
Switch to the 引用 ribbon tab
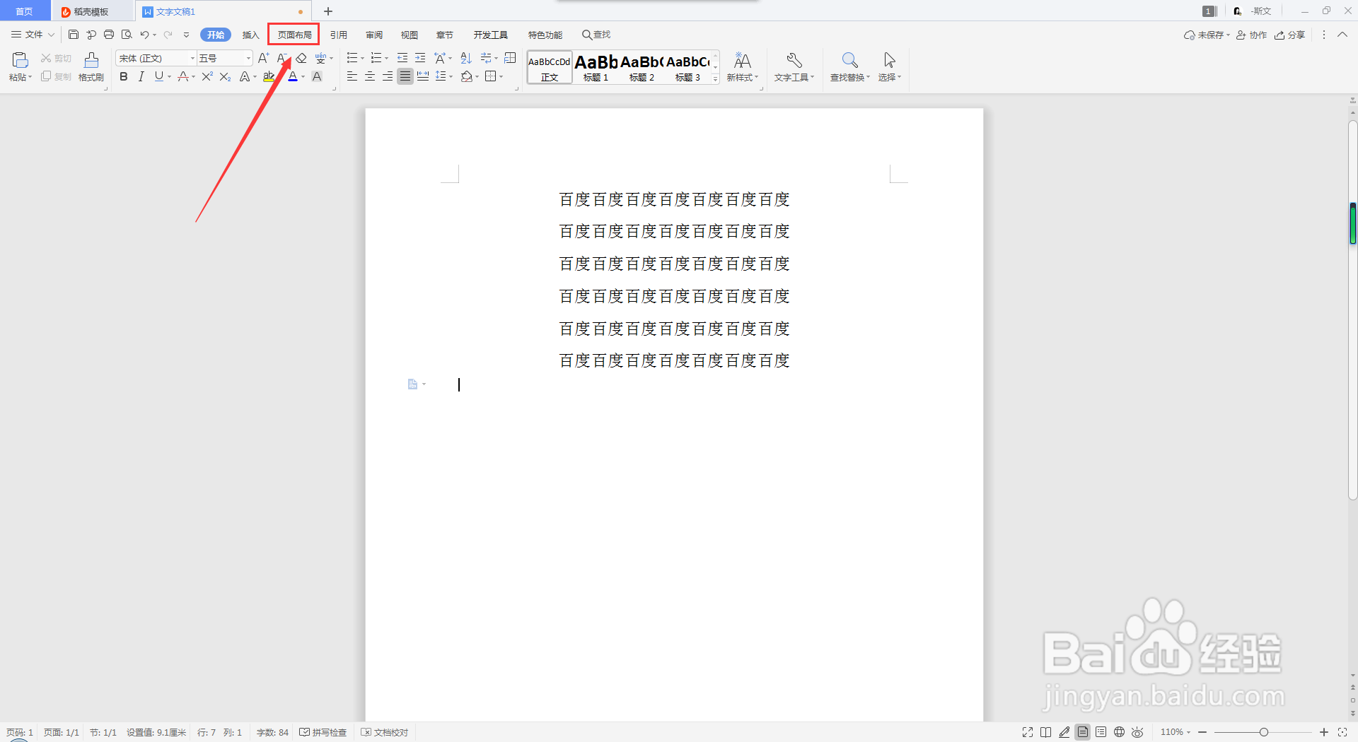[339, 35]
